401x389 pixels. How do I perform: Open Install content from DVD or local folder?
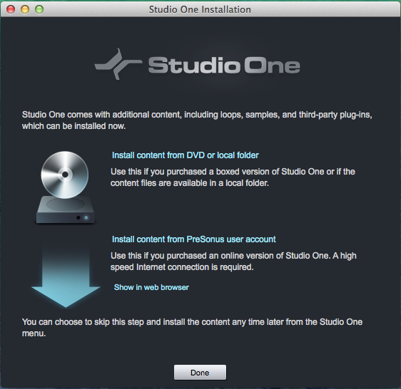point(185,155)
